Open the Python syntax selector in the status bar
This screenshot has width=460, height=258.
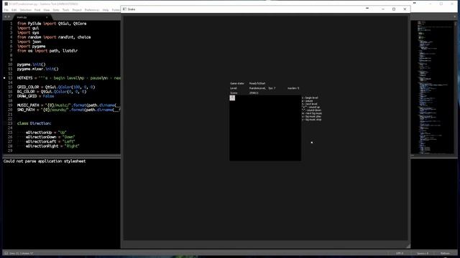(x=445, y=253)
